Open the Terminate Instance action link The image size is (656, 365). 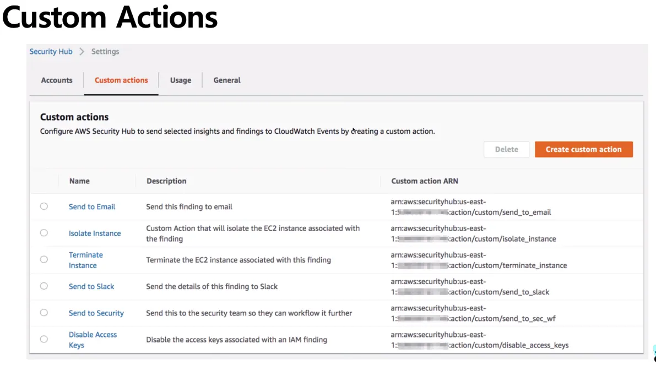tap(85, 260)
